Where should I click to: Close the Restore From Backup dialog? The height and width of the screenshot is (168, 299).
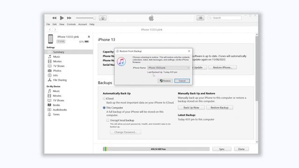(x=189, y=51)
